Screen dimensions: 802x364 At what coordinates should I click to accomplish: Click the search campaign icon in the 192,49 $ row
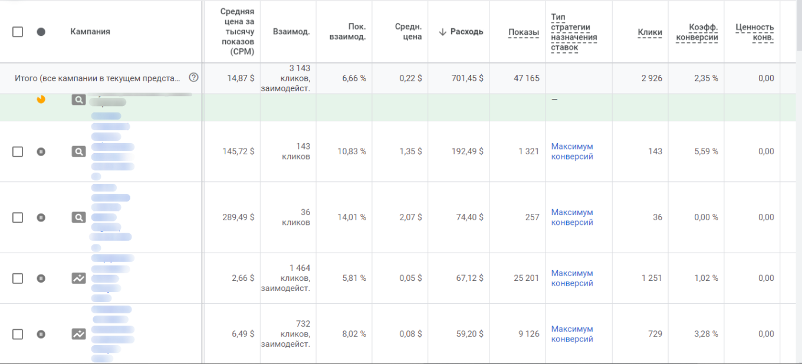(78, 152)
